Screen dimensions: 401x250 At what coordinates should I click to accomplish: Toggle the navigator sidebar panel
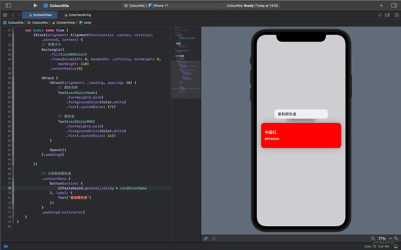8,5
